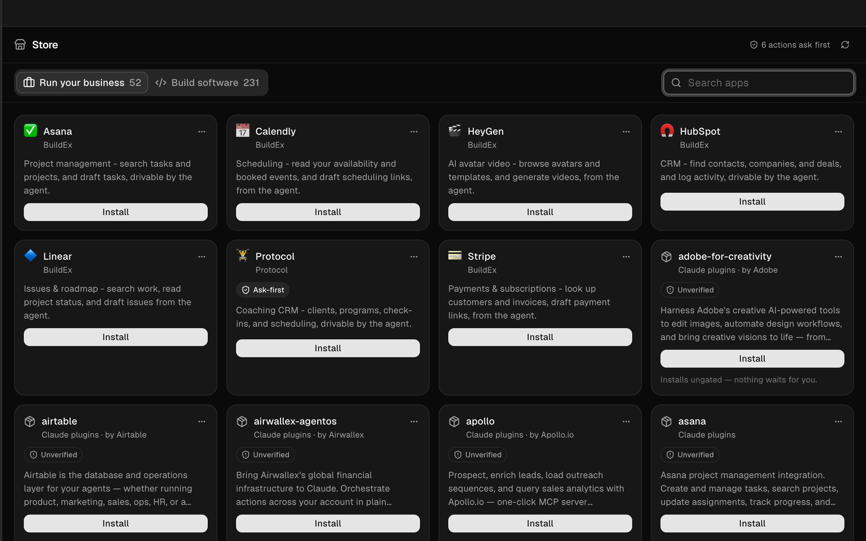Click the 'Claude plugins · by Apollo.io' subtitle

(520, 435)
